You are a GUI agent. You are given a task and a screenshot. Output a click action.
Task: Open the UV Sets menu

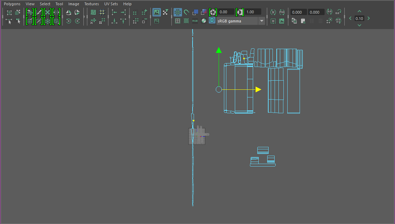tap(111, 4)
